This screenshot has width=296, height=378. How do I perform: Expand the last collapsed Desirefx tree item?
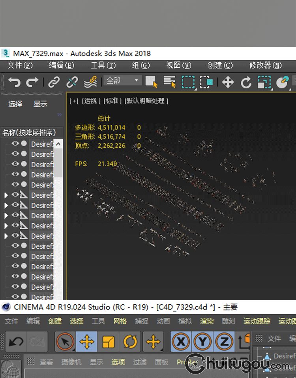(6, 236)
